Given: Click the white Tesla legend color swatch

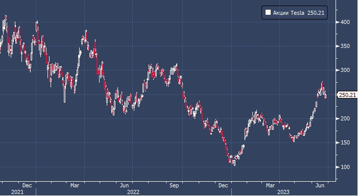Looking at the screenshot, I should 268,12.
